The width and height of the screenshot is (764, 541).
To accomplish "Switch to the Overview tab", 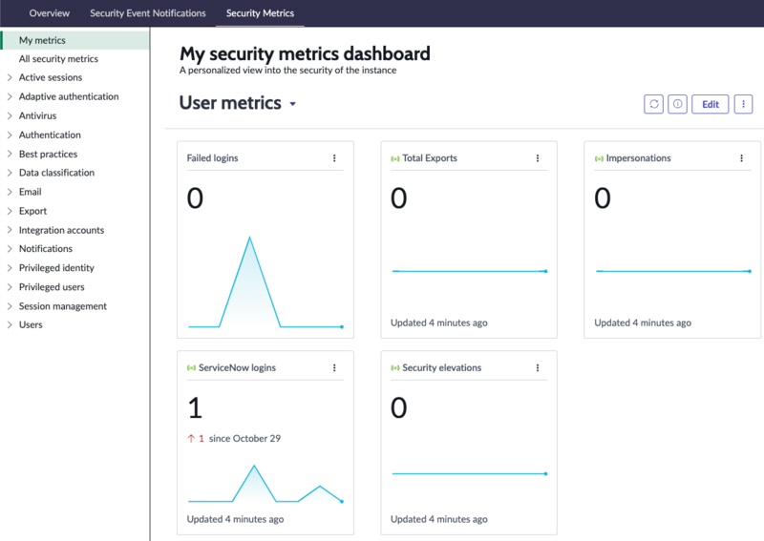I will click(x=50, y=13).
